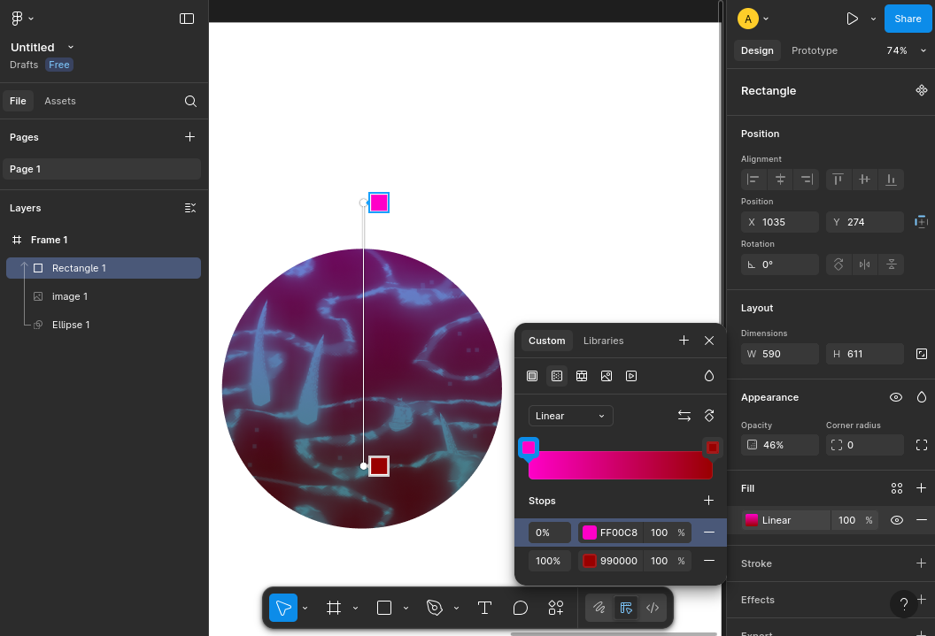
Task: Toggle layer visibility in Appearance section
Action: pos(896,397)
